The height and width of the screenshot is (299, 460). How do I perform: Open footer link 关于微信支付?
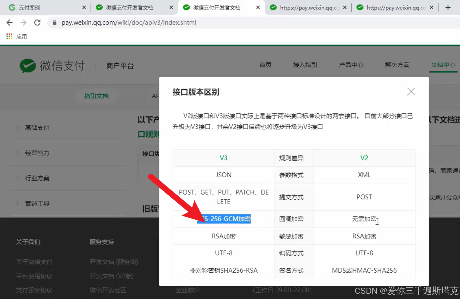[x=34, y=262]
